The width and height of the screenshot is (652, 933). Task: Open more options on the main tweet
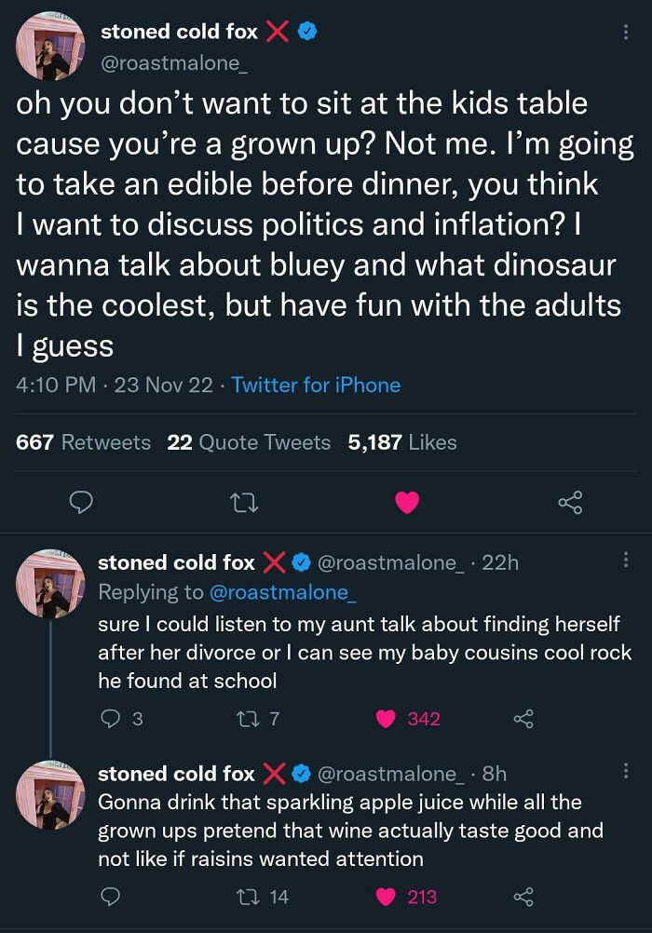point(625,32)
